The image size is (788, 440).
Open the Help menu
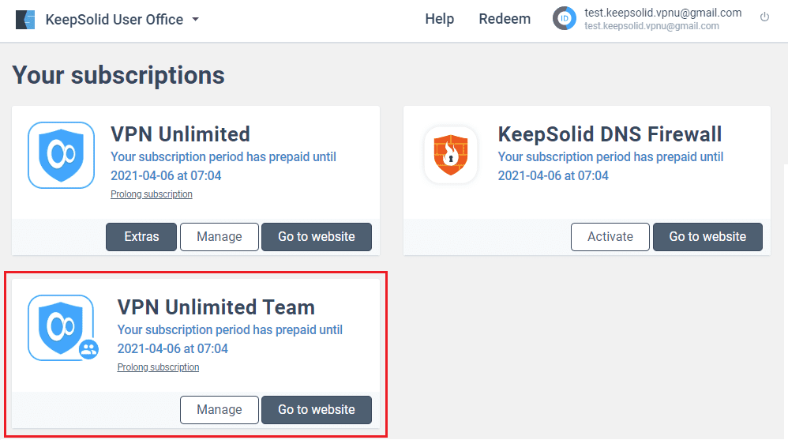point(439,19)
